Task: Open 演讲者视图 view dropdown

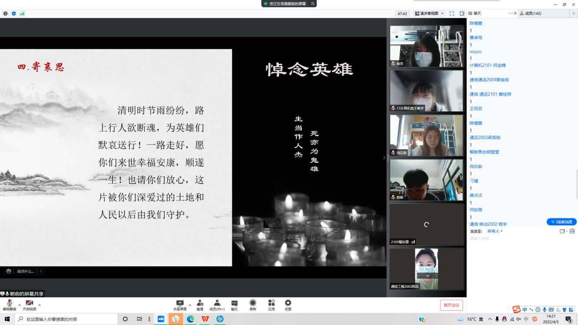Action: click(x=429, y=13)
